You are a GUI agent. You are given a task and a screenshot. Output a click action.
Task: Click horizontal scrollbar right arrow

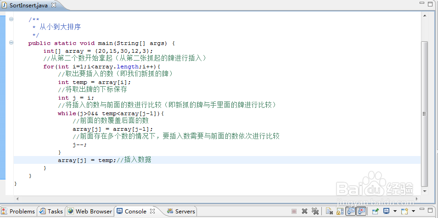[x=418, y=199]
